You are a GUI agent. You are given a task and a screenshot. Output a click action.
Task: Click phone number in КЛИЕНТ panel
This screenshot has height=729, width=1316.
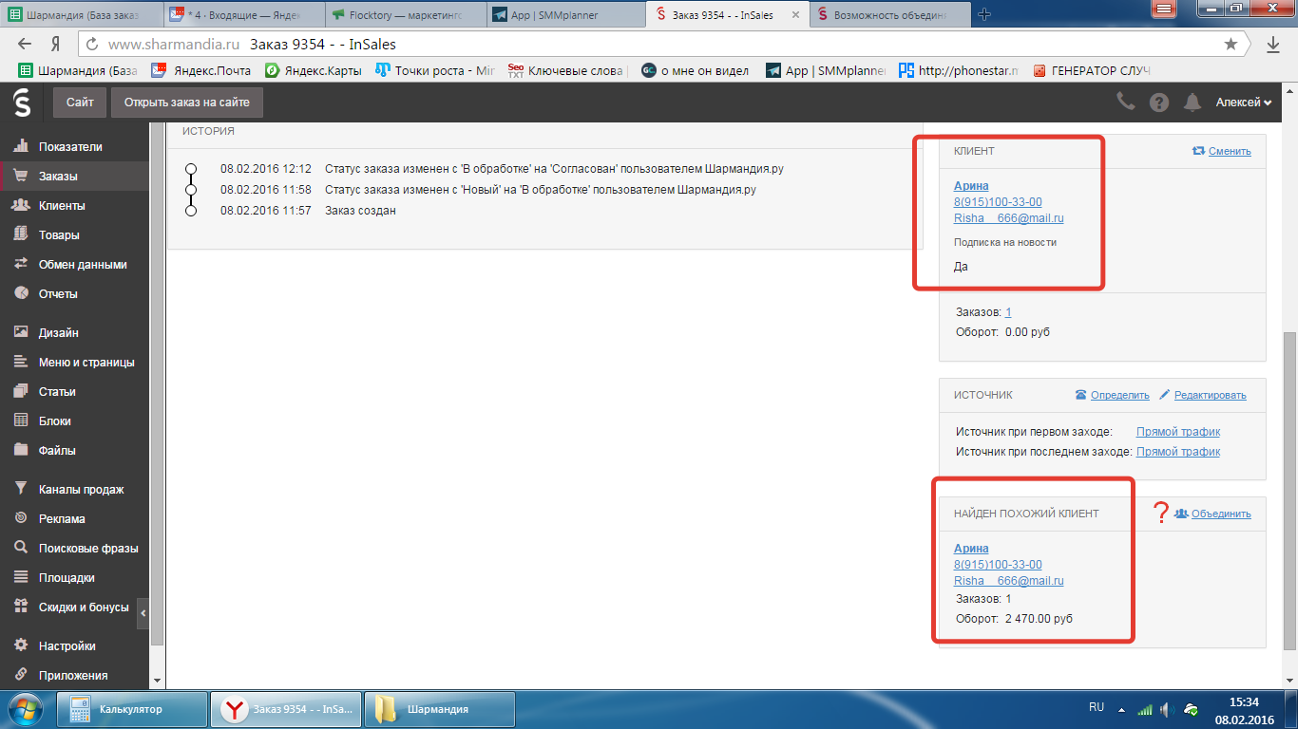998,202
